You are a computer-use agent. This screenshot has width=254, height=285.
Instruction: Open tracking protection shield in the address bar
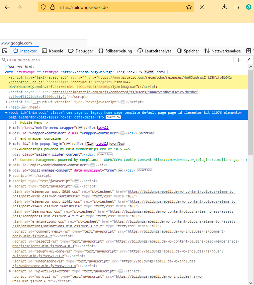pyautogui.click(x=43, y=7)
